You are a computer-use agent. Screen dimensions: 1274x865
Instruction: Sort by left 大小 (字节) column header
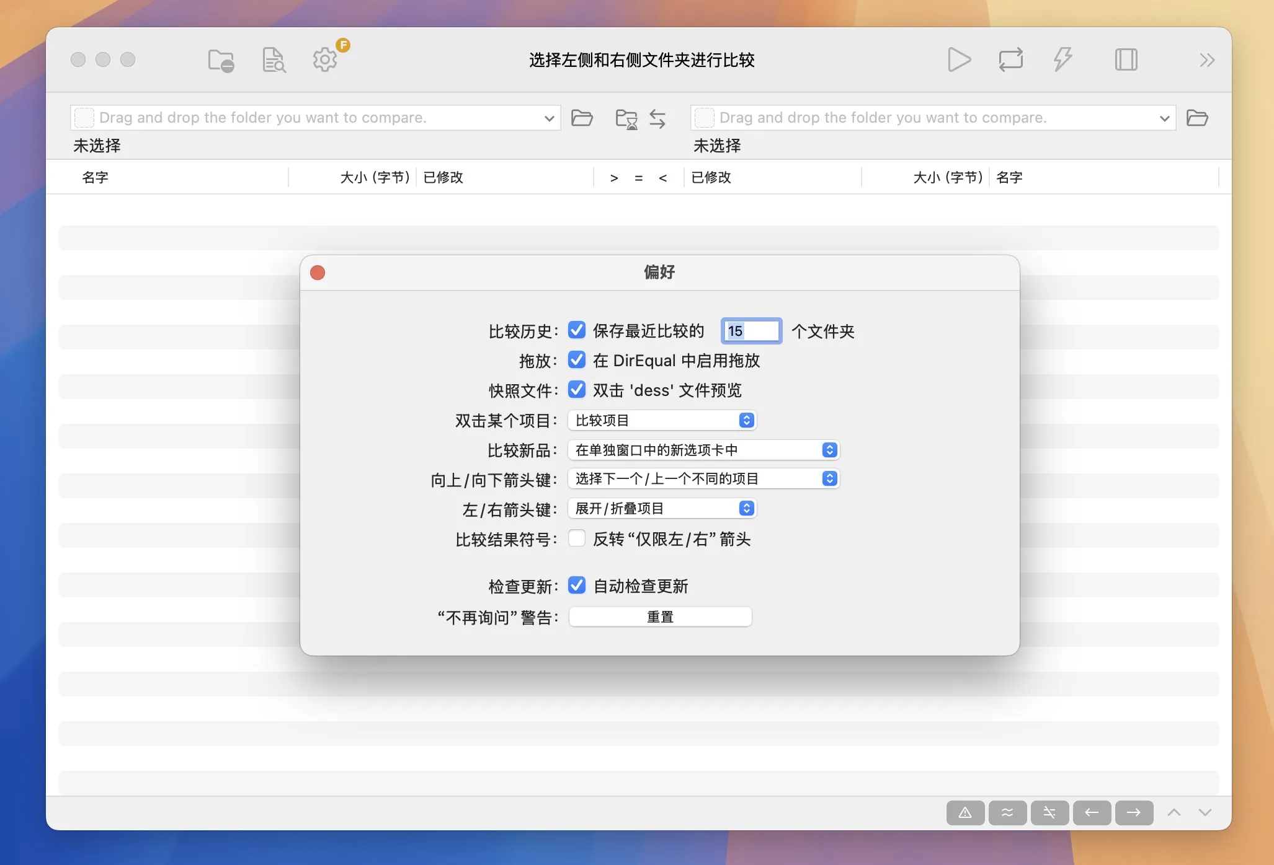[375, 178]
